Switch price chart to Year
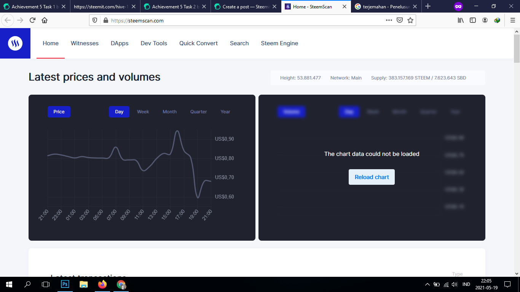 pyautogui.click(x=225, y=112)
